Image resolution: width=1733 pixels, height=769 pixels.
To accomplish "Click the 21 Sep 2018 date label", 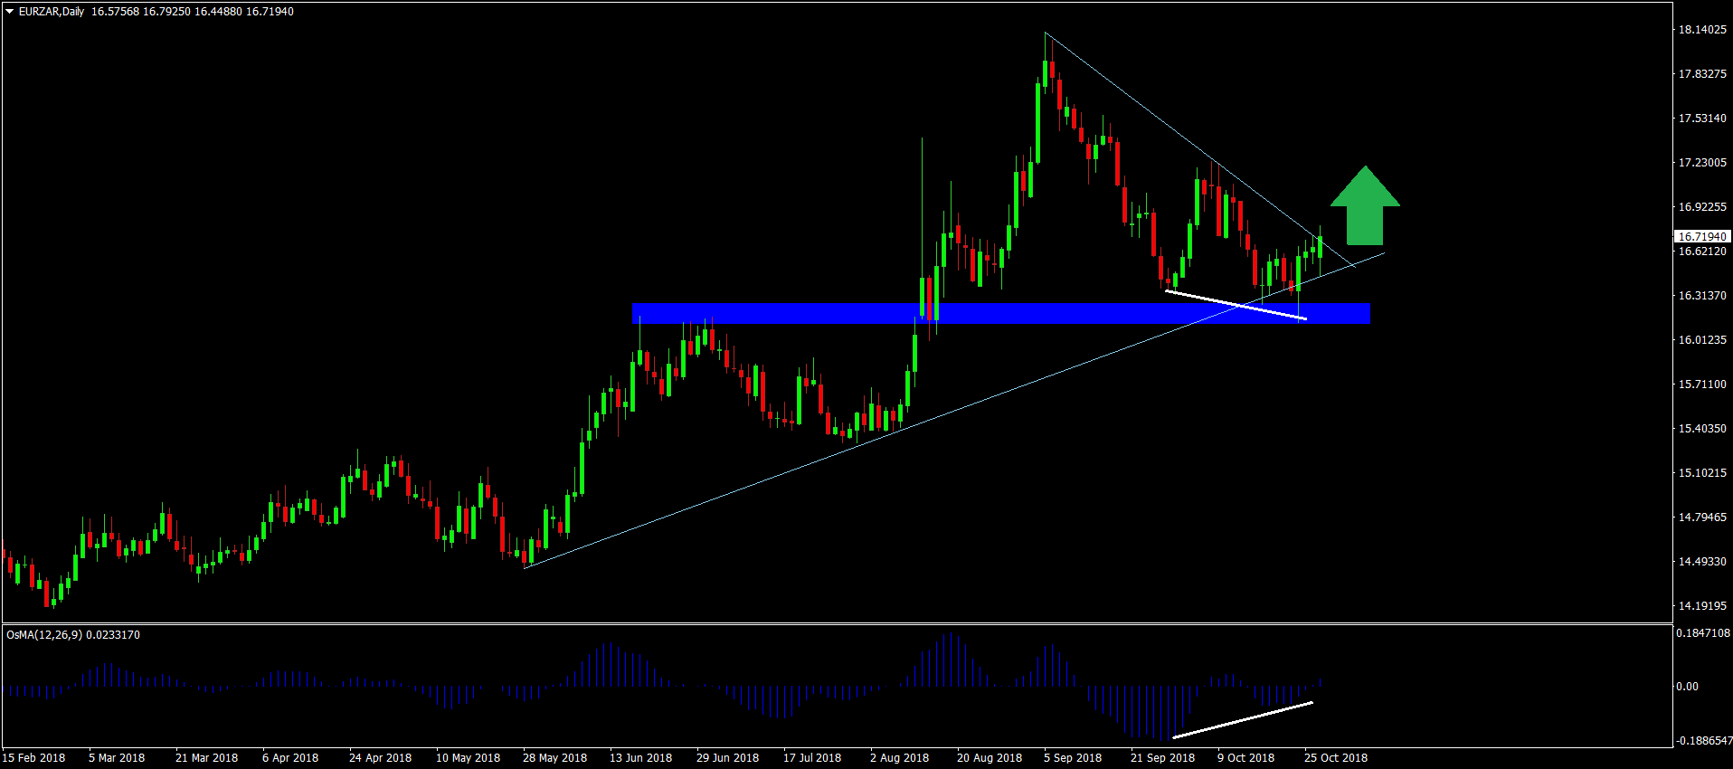I will (1162, 758).
